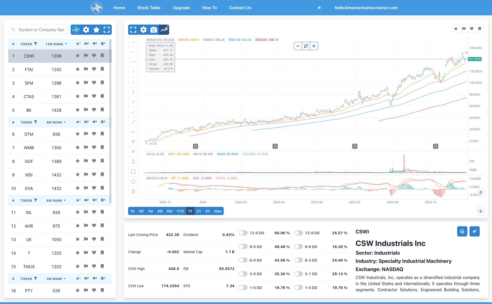Click the scroll down arrow button
This screenshot has height=304, width=492.
[481, 211]
